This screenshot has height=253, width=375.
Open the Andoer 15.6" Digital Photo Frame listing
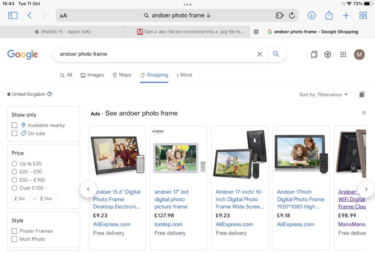(x=117, y=199)
